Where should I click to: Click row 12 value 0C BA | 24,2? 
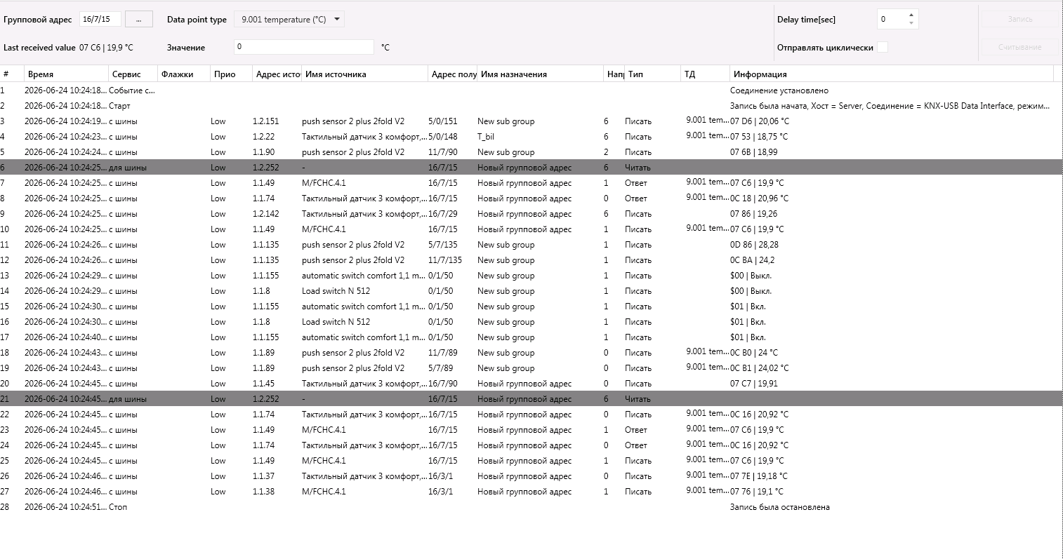(x=752, y=260)
